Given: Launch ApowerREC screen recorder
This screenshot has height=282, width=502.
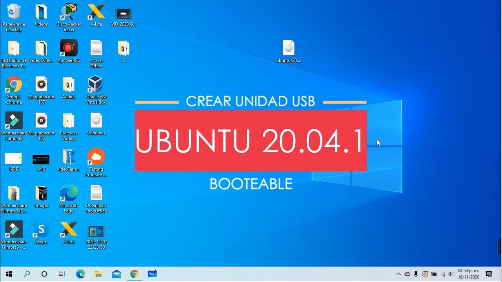Looking at the screenshot, I should (x=69, y=52).
